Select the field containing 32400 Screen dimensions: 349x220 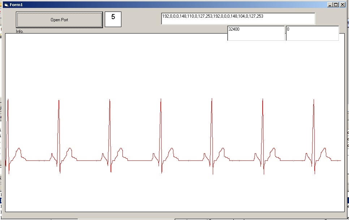pos(256,33)
